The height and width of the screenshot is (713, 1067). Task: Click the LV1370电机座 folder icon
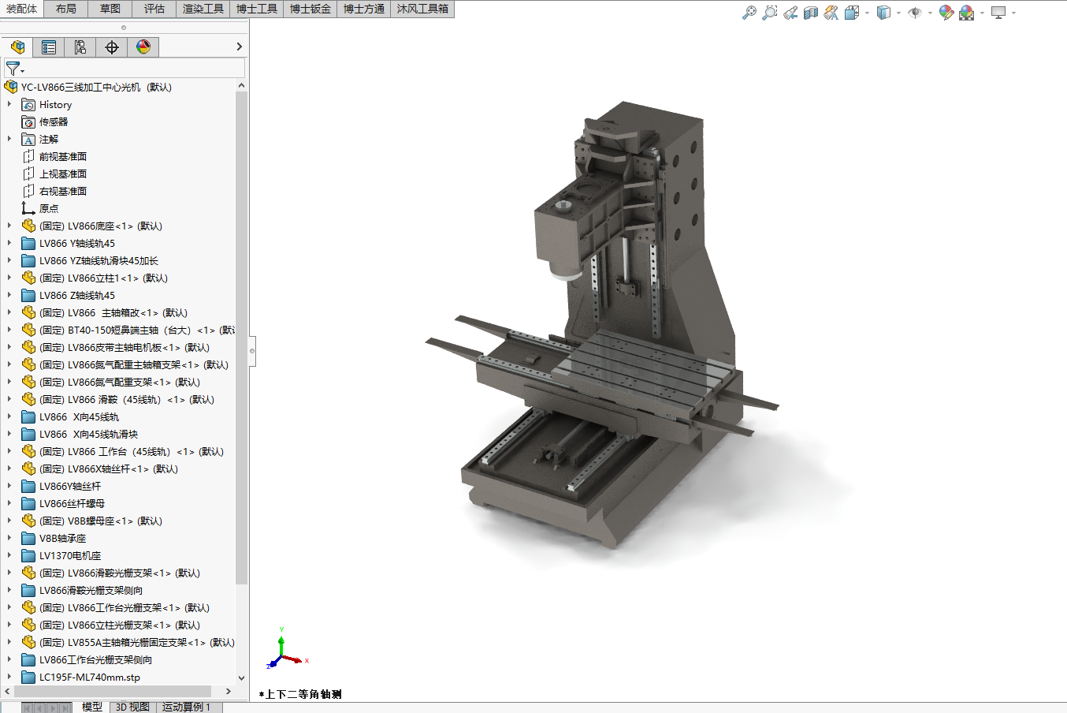tap(28, 556)
